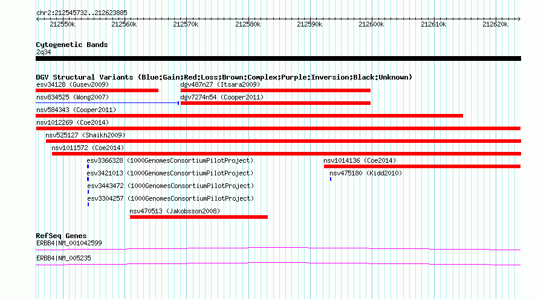Open esv3421013 variant label
The image size is (538, 299).
click(170, 173)
